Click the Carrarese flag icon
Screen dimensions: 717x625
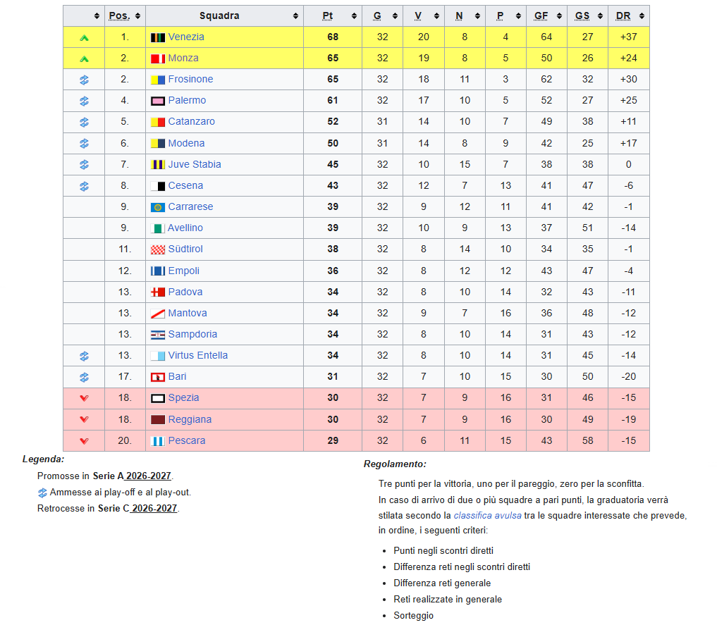click(158, 207)
